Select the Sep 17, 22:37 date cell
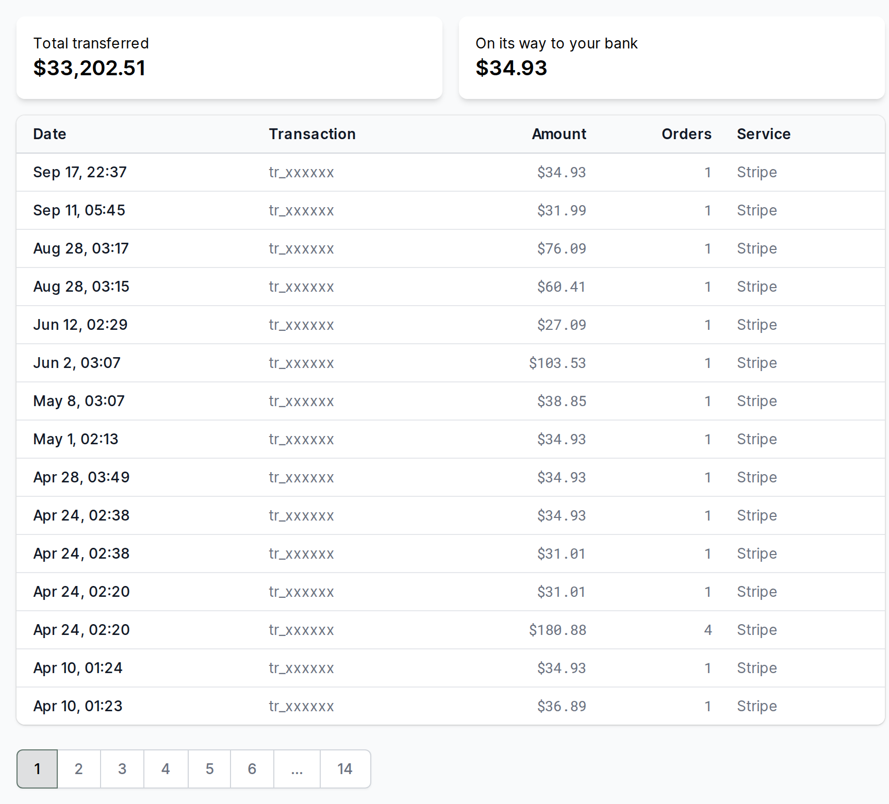 point(80,172)
